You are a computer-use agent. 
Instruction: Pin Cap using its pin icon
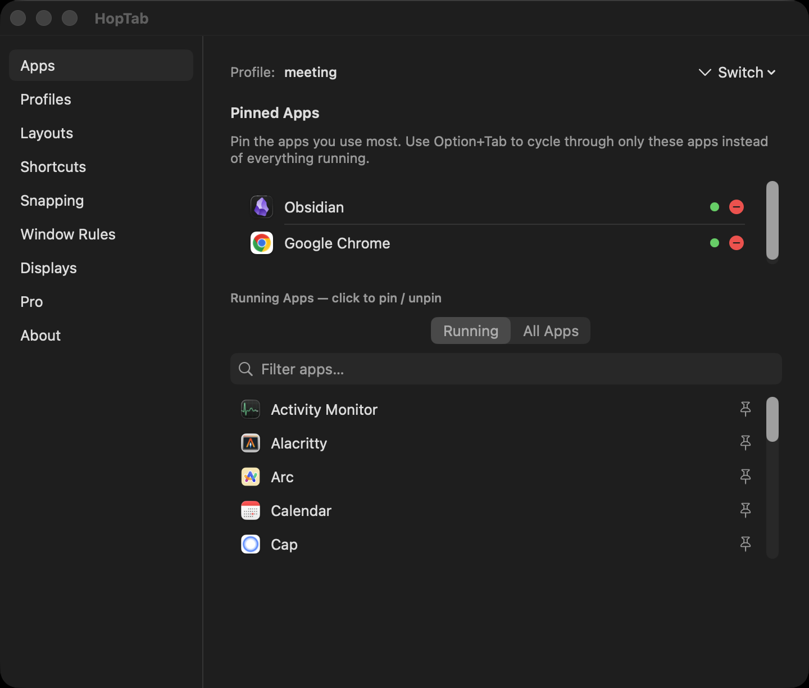[746, 544]
